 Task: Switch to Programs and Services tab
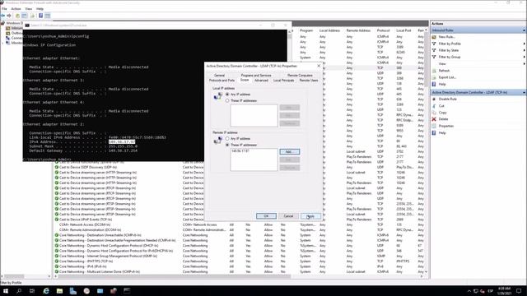pos(256,76)
